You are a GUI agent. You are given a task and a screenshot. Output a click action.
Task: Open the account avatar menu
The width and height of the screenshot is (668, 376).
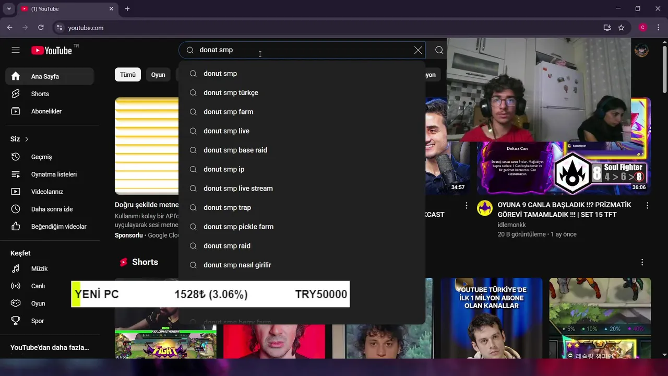point(641,50)
